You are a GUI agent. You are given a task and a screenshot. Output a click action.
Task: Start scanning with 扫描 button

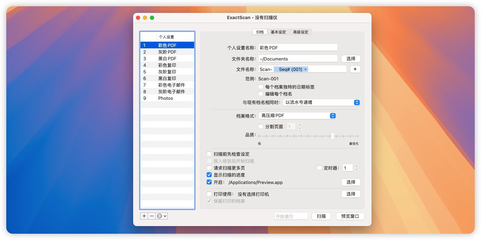[321, 216]
